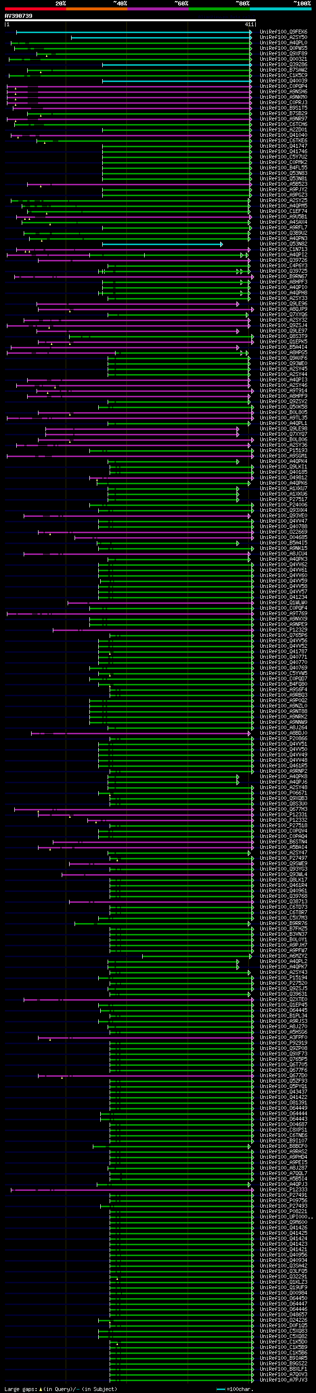Click the UniRef100_Q9LE97 label
This screenshot has height=1393, width=316.
tap(283, 331)
